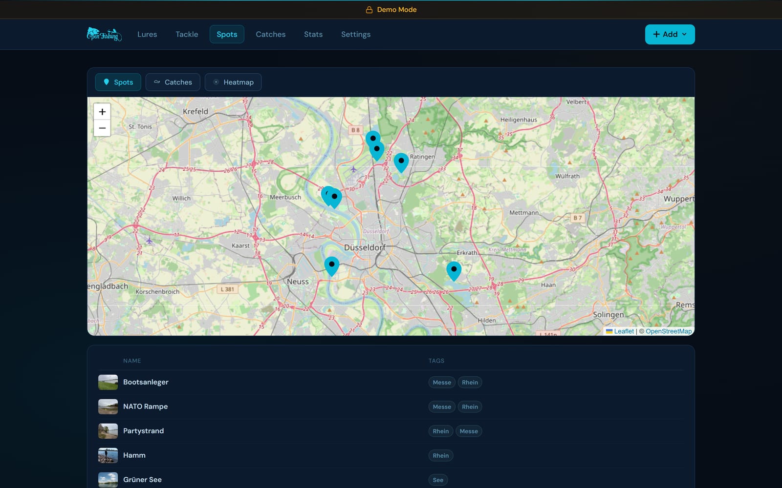Select the Grüner See spot name

coord(142,480)
